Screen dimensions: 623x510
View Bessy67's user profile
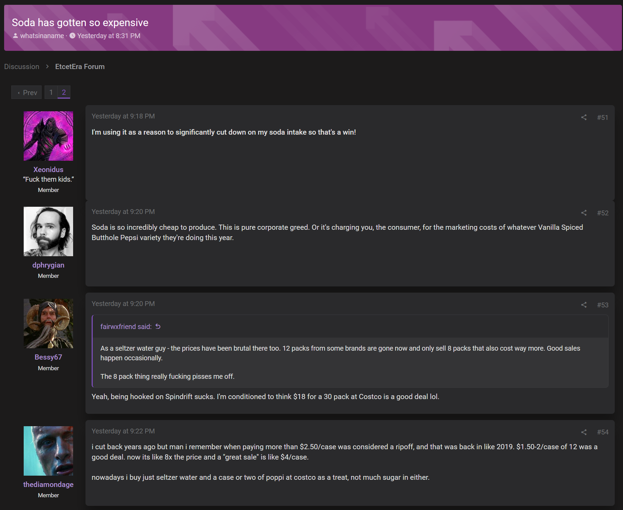(x=48, y=357)
